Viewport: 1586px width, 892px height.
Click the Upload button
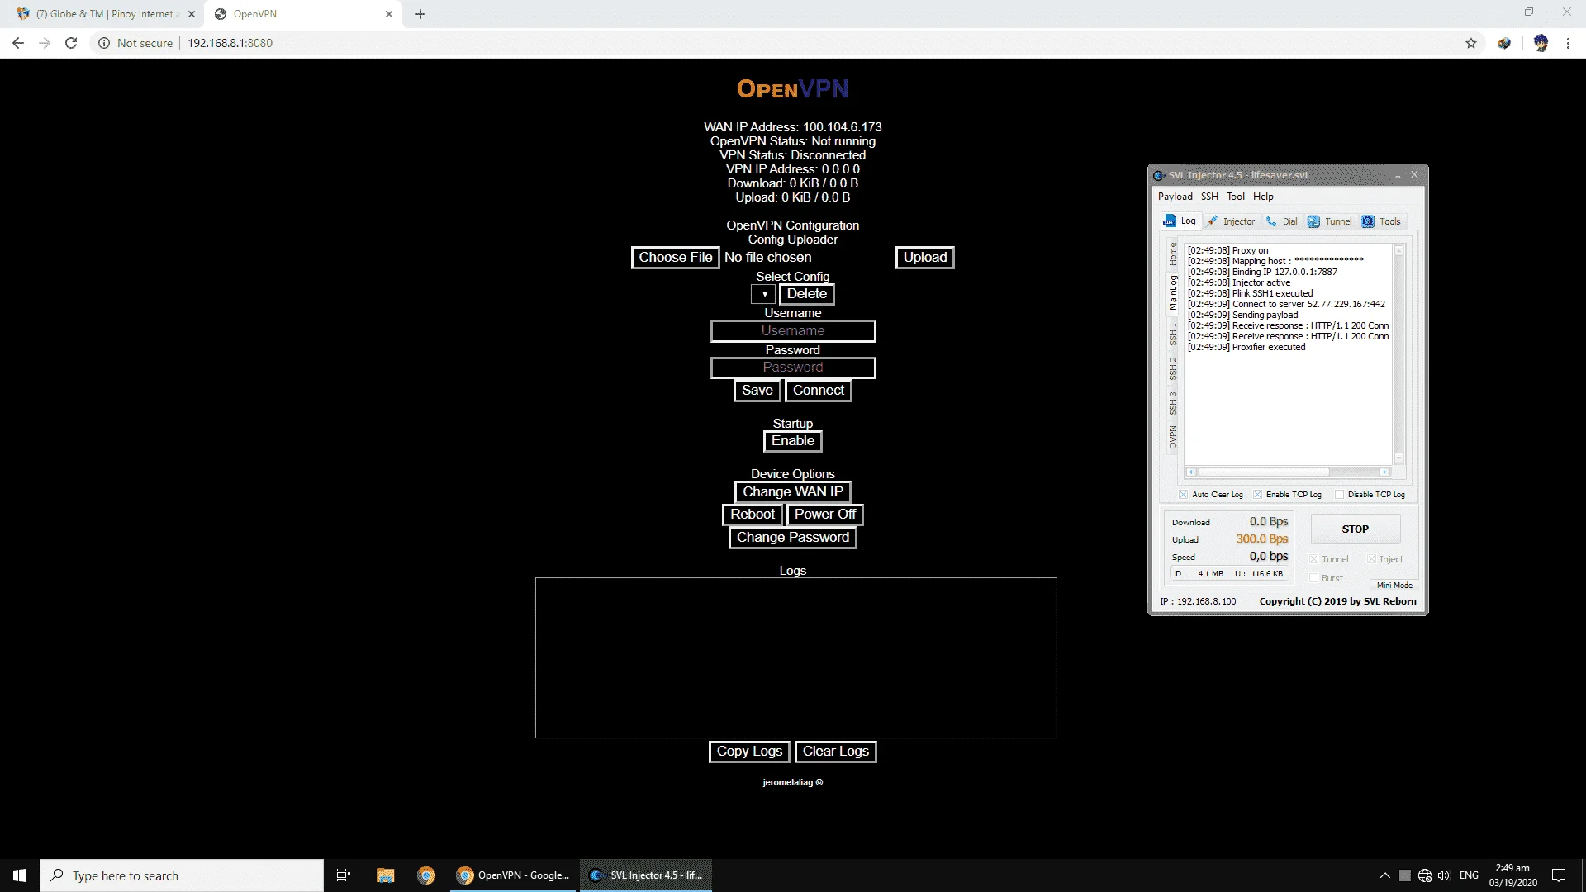click(x=924, y=258)
